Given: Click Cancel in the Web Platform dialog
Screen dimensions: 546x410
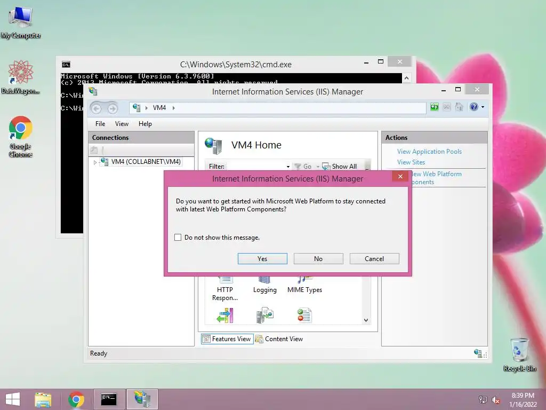Looking at the screenshot, I should click(x=374, y=259).
